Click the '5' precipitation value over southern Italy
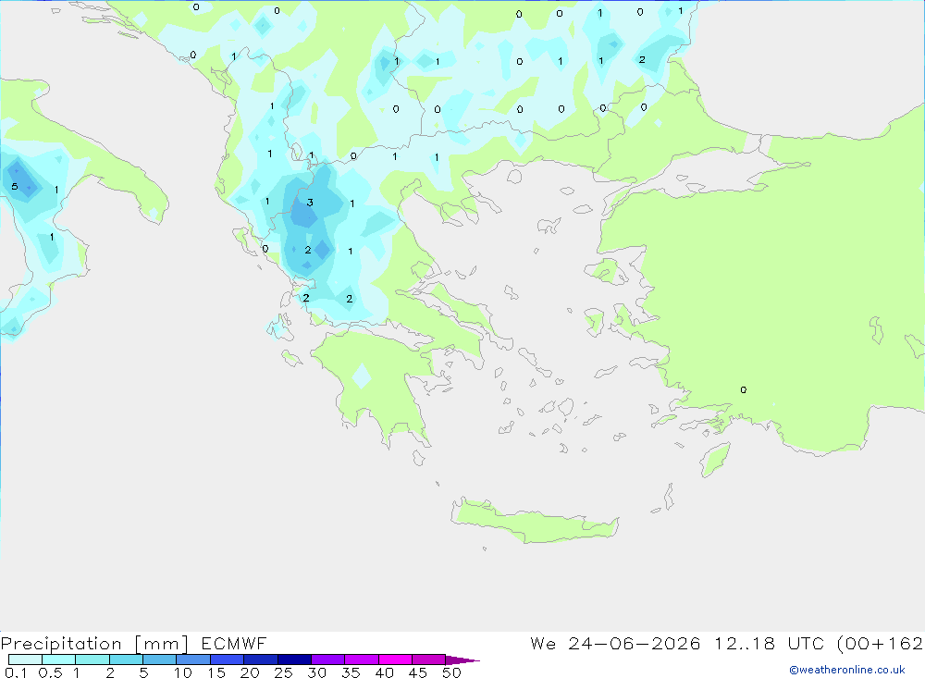 click(15, 187)
